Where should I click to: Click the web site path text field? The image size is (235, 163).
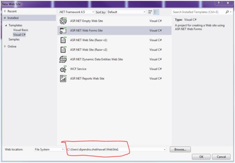point(115,150)
